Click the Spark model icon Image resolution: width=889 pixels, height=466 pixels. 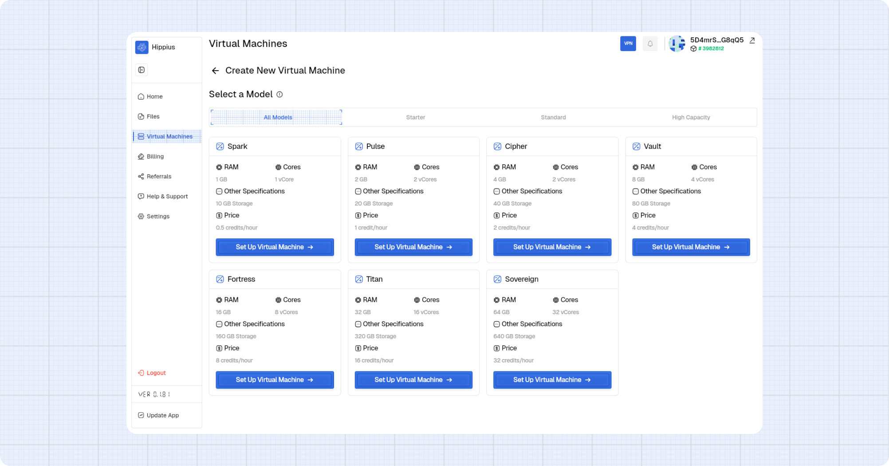pyautogui.click(x=220, y=146)
